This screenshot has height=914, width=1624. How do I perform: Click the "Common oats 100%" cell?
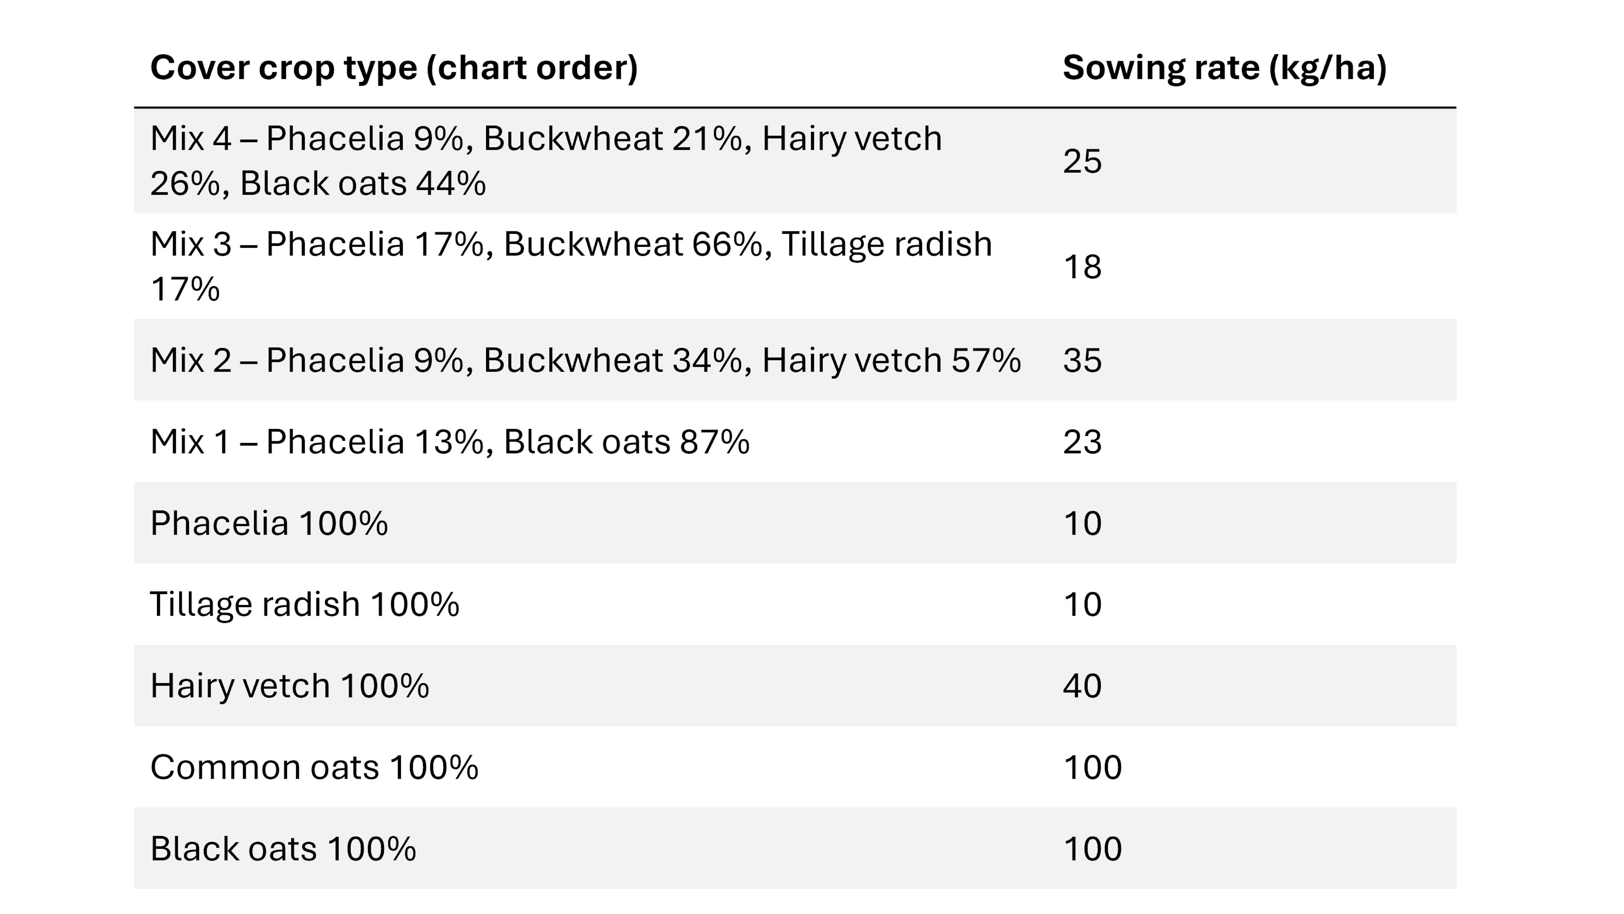pyautogui.click(x=314, y=767)
